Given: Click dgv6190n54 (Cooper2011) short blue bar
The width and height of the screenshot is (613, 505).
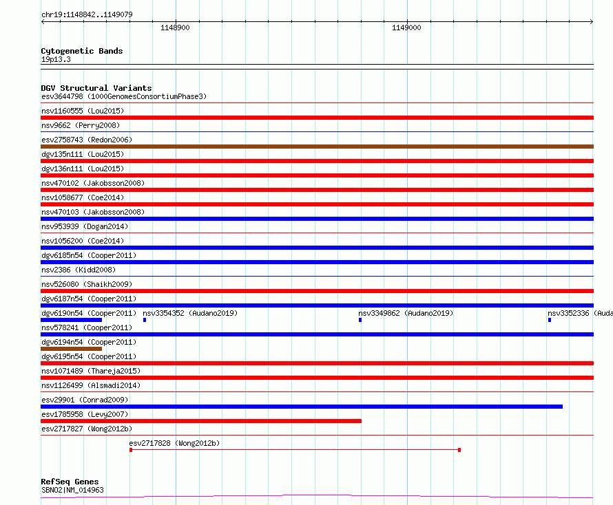Looking at the screenshot, I should coord(71,320).
